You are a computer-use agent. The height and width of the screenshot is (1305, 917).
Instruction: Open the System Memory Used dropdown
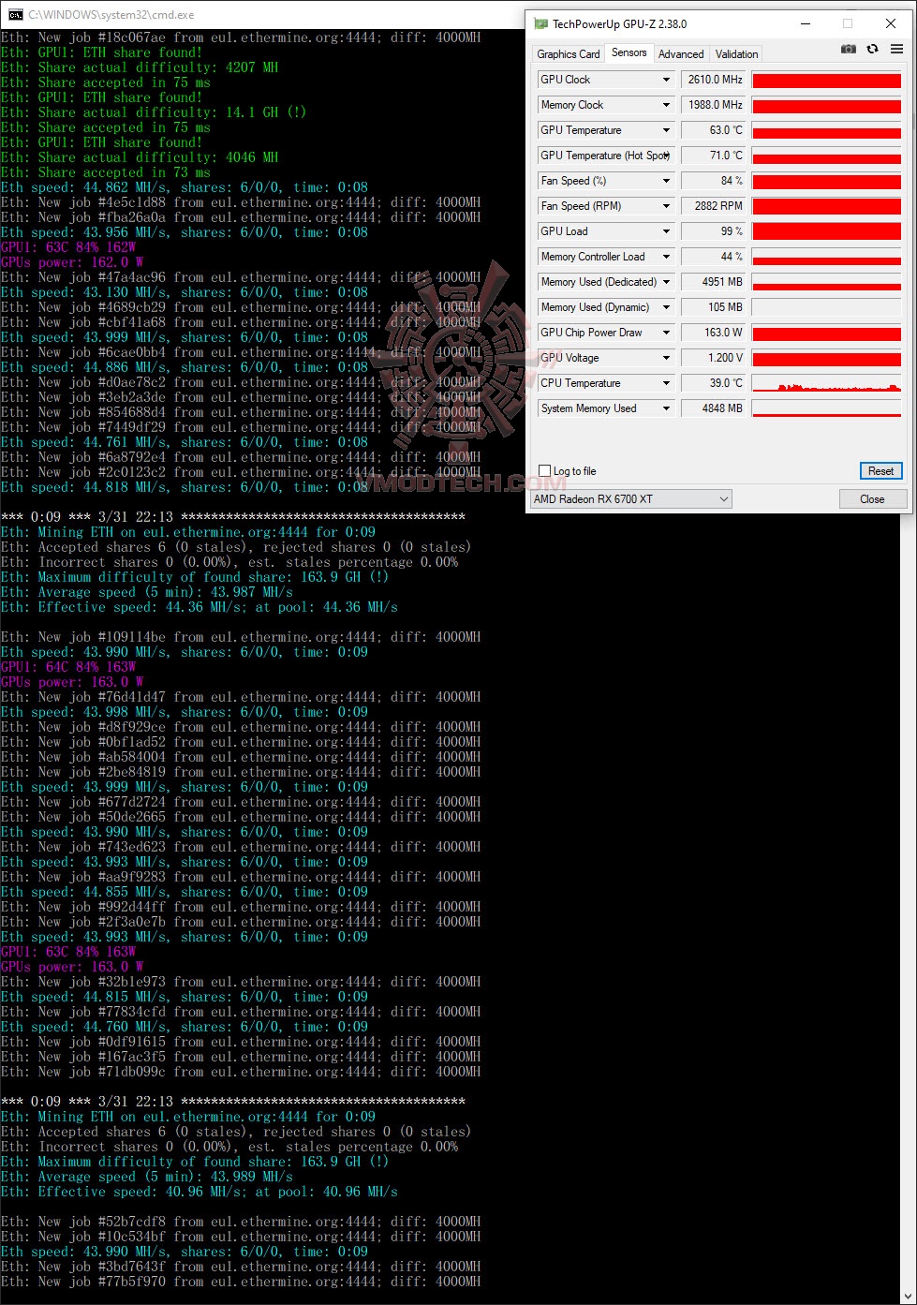tap(666, 408)
